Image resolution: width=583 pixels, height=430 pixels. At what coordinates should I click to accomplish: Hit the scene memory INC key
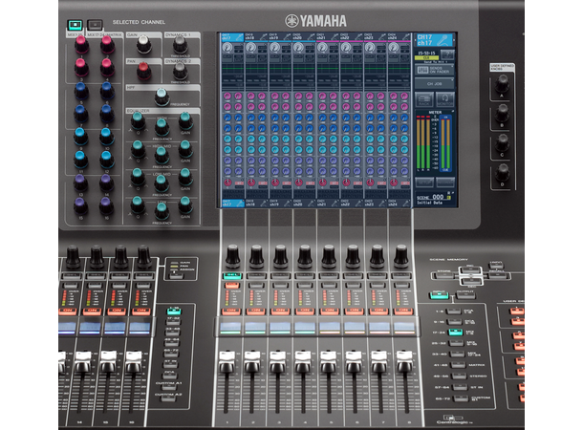pyautogui.click(x=470, y=269)
